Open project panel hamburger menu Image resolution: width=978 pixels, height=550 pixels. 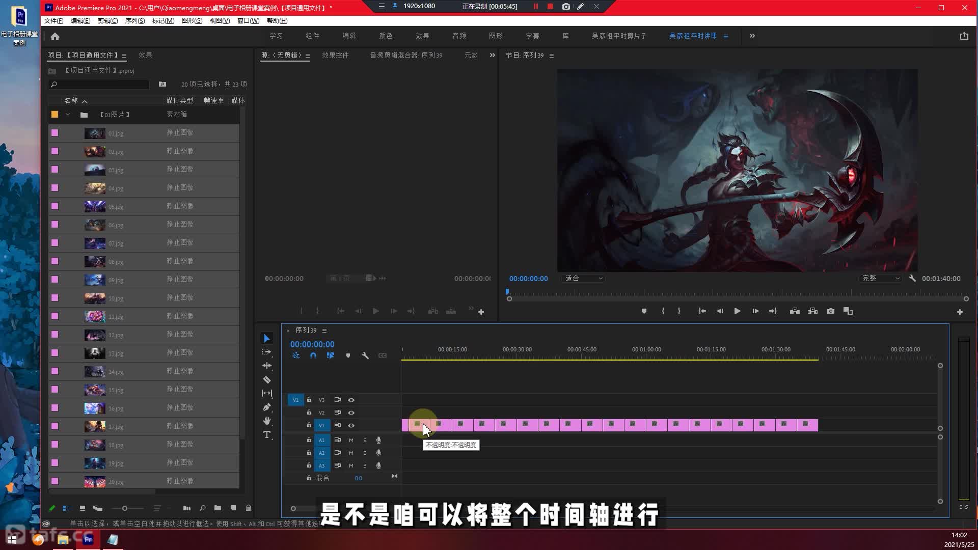point(124,56)
